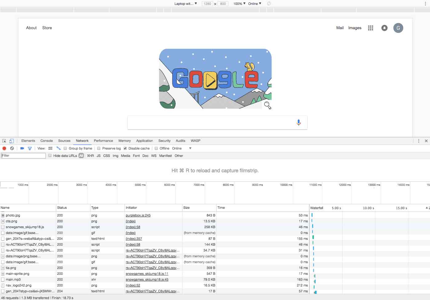
Task: Check the Hide data URLs option
Action: point(50,156)
